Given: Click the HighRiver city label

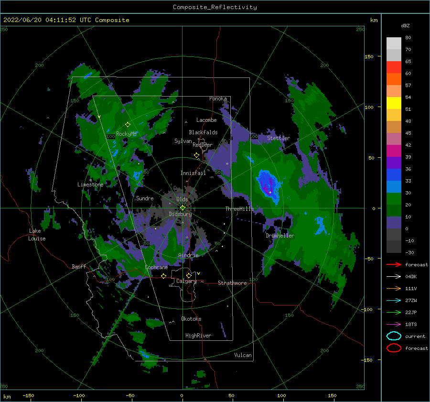Looking at the screenshot, I should click(198, 336).
